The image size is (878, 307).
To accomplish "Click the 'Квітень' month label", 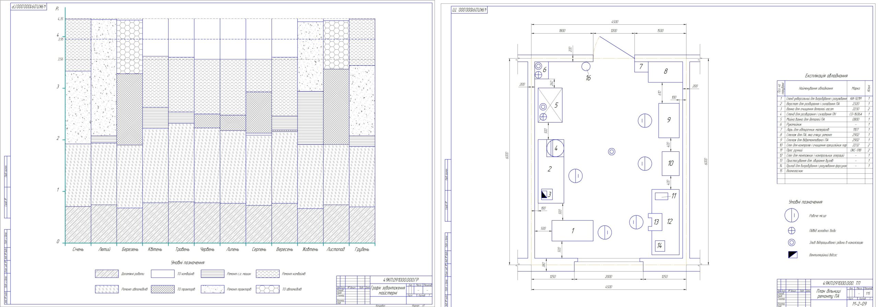I will (155, 249).
